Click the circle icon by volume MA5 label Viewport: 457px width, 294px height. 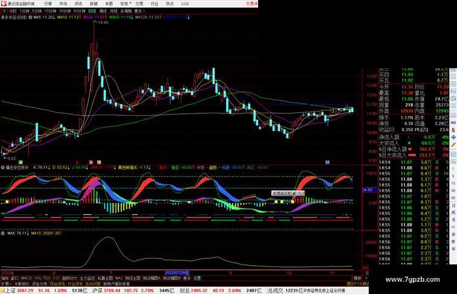(x=2, y=234)
